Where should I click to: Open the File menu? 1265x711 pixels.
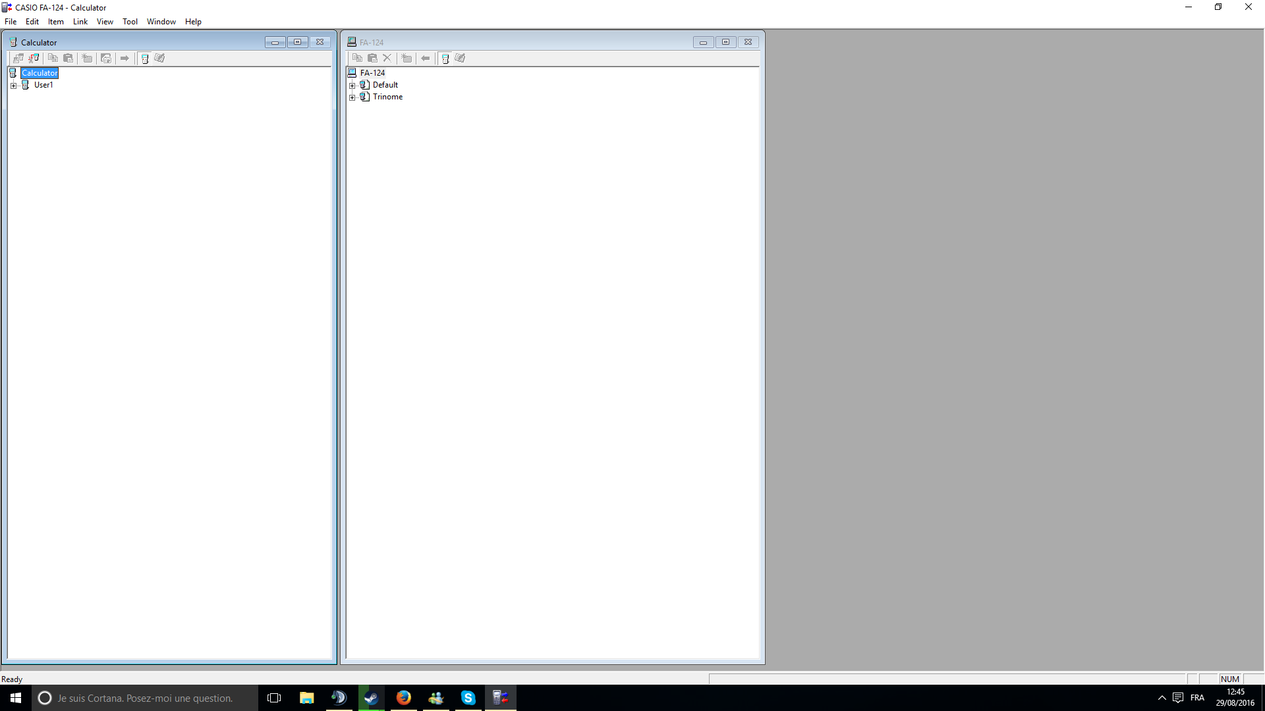click(11, 22)
